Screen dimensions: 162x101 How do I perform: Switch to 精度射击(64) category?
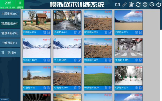click(x=10, y=23)
